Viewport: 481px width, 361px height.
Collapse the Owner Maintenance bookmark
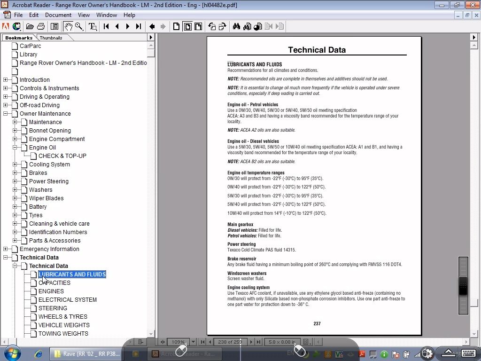point(6,114)
